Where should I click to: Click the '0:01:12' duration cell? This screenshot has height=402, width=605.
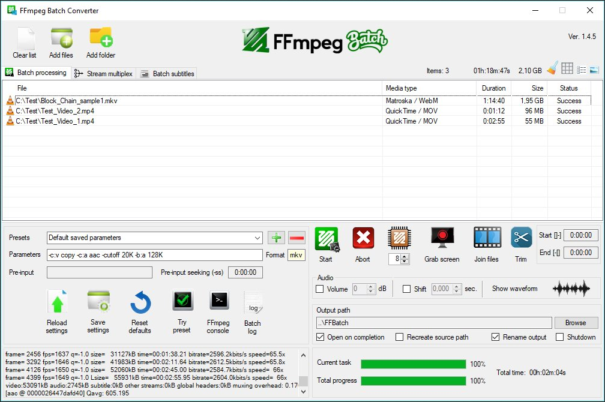coord(494,111)
